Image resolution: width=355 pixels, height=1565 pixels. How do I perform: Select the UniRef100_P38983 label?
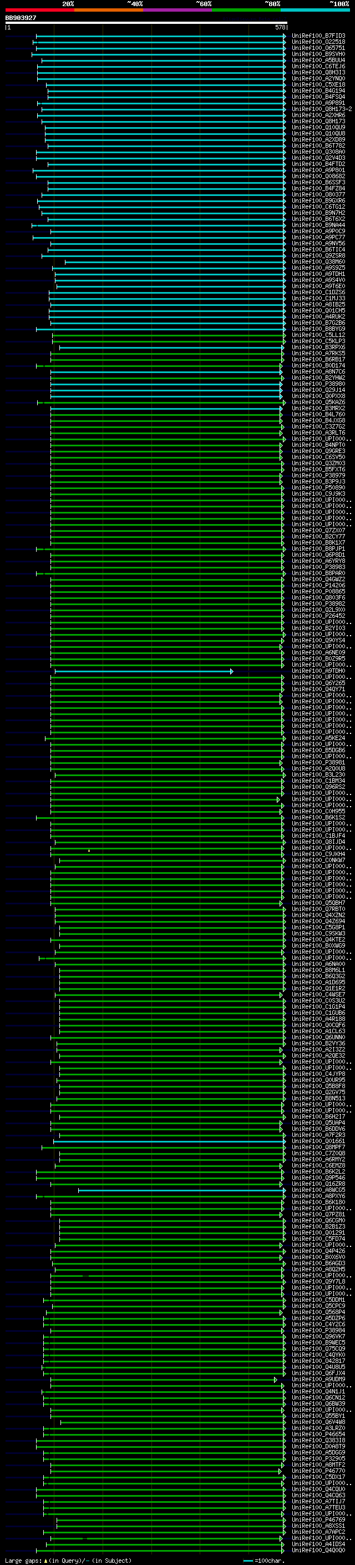tap(318, 567)
